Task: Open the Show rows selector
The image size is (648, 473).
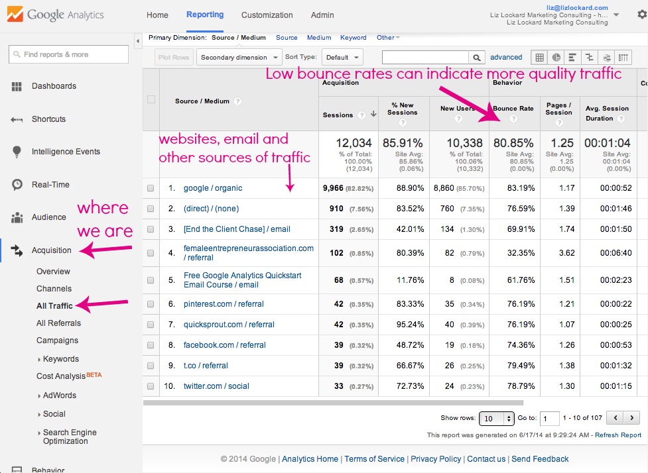Action: [496, 419]
